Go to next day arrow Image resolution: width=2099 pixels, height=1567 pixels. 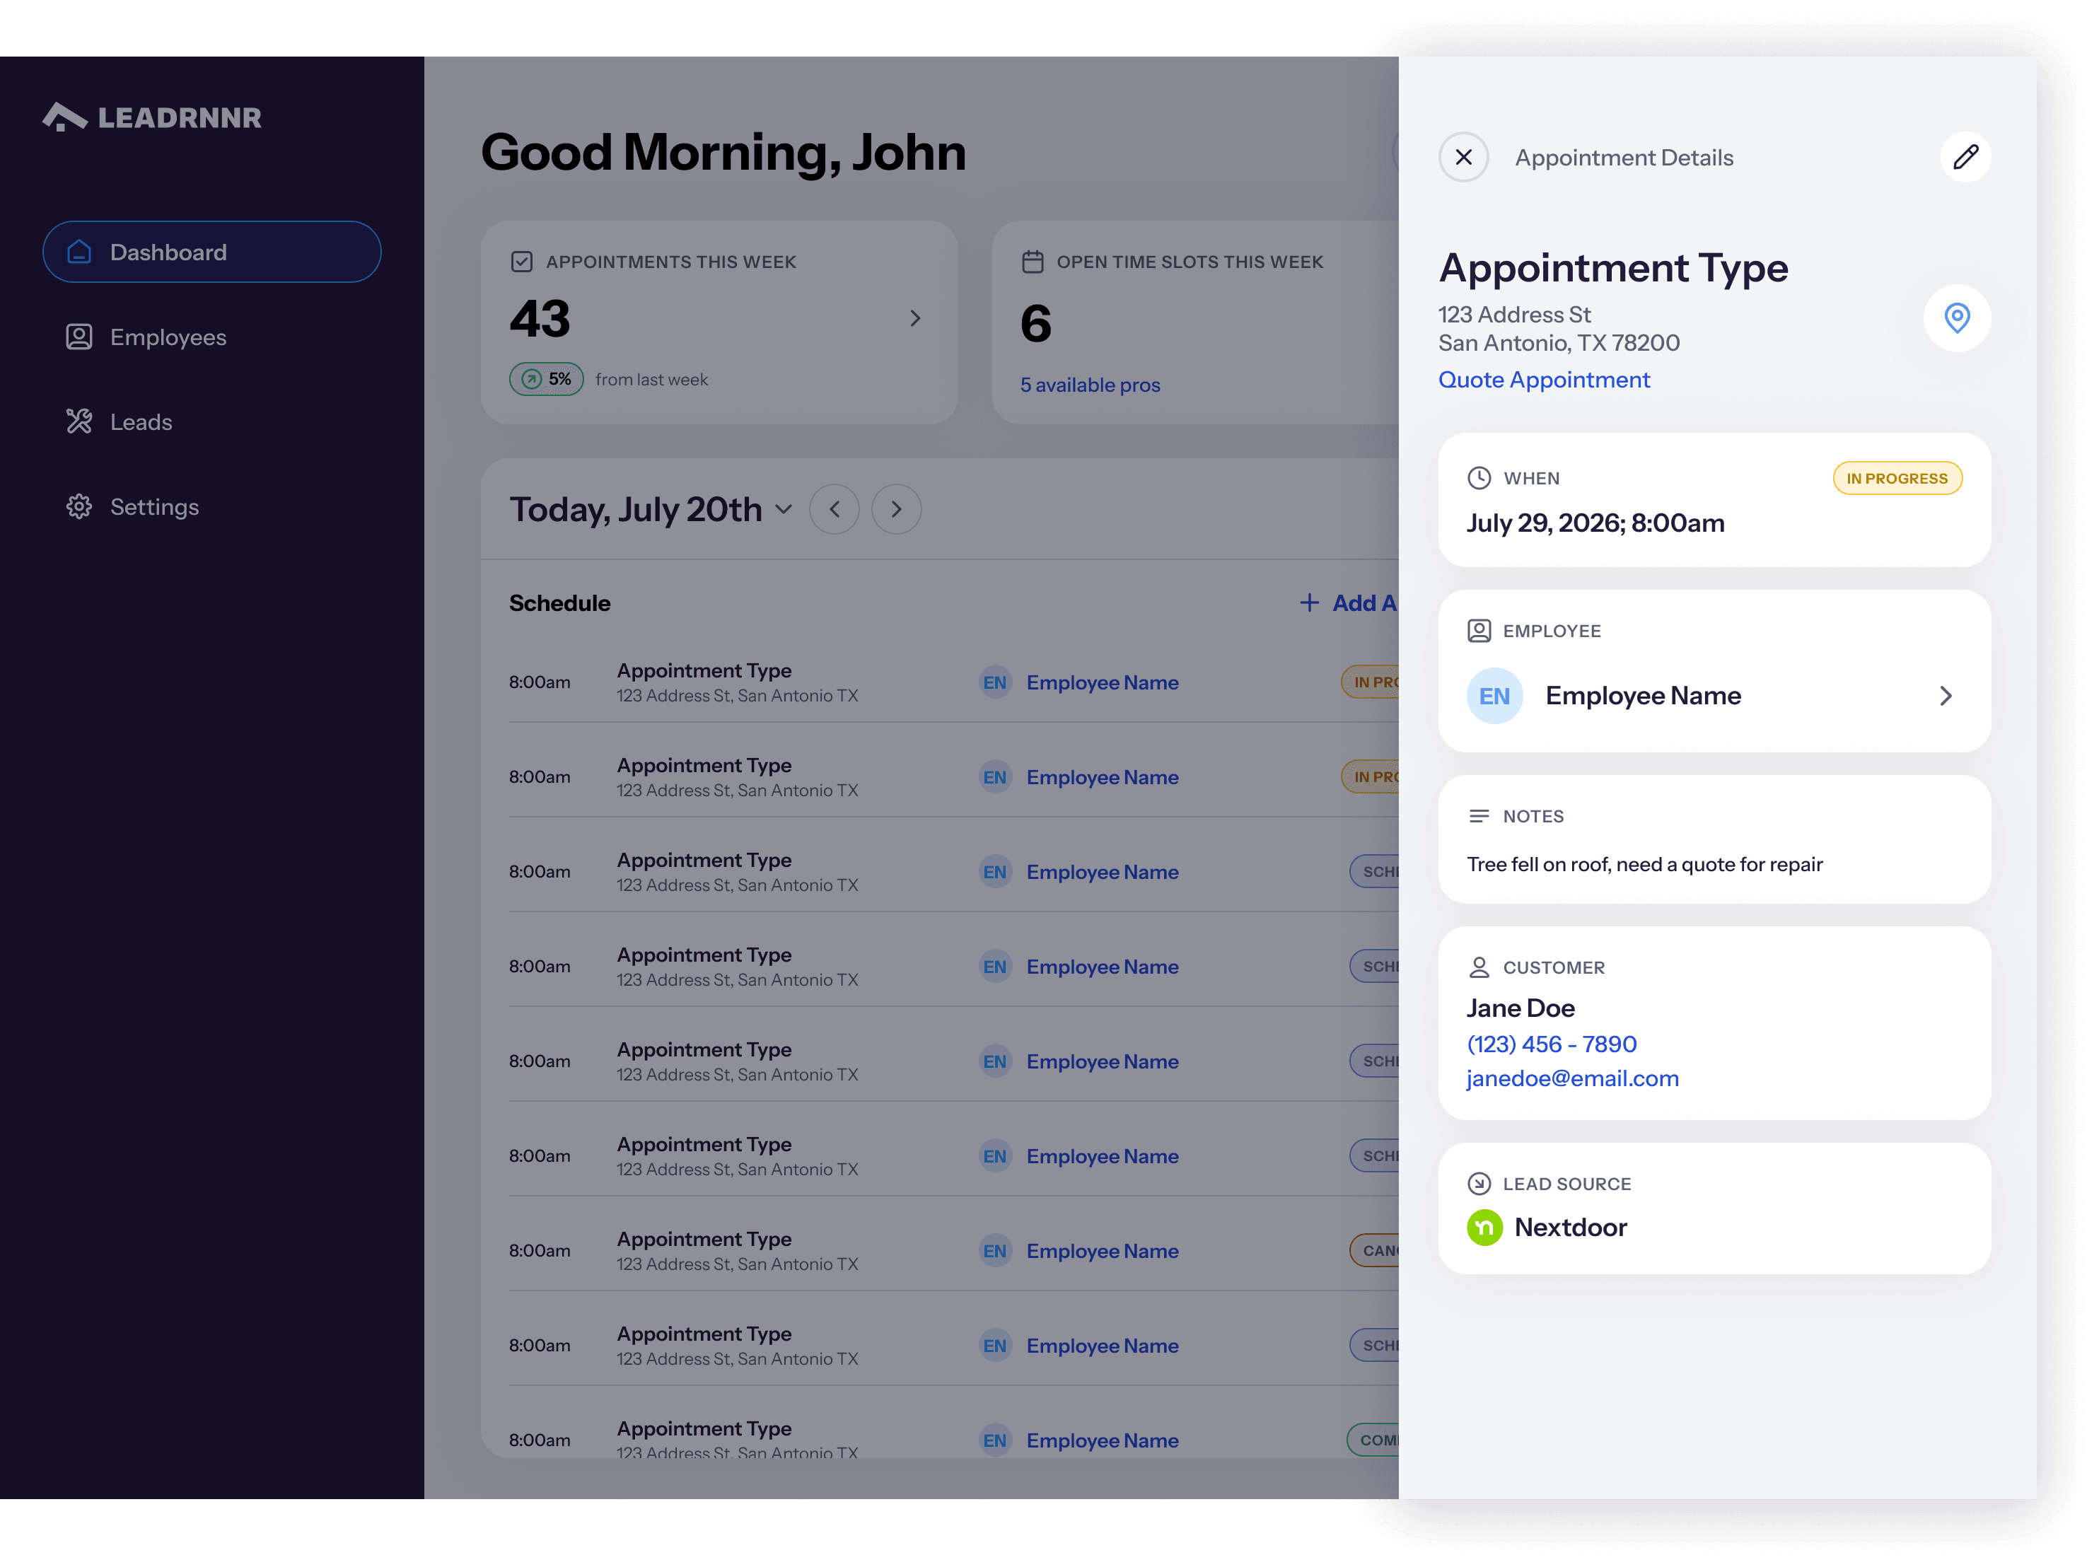point(895,509)
